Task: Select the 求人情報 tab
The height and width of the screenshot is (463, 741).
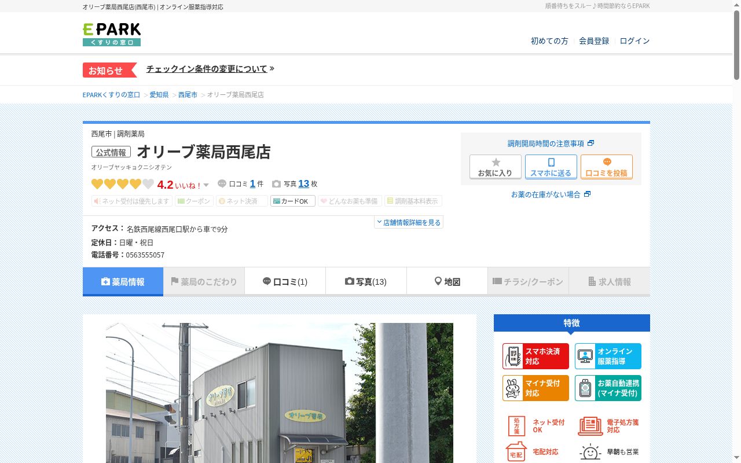Action: coord(609,282)
